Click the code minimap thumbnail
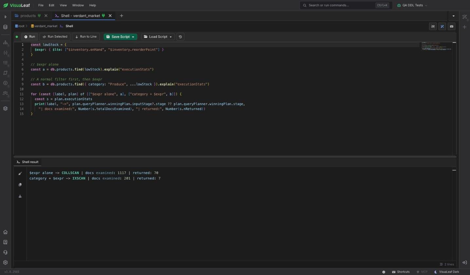The width and height of the screenshot is (470, 275). click(436, 46)
